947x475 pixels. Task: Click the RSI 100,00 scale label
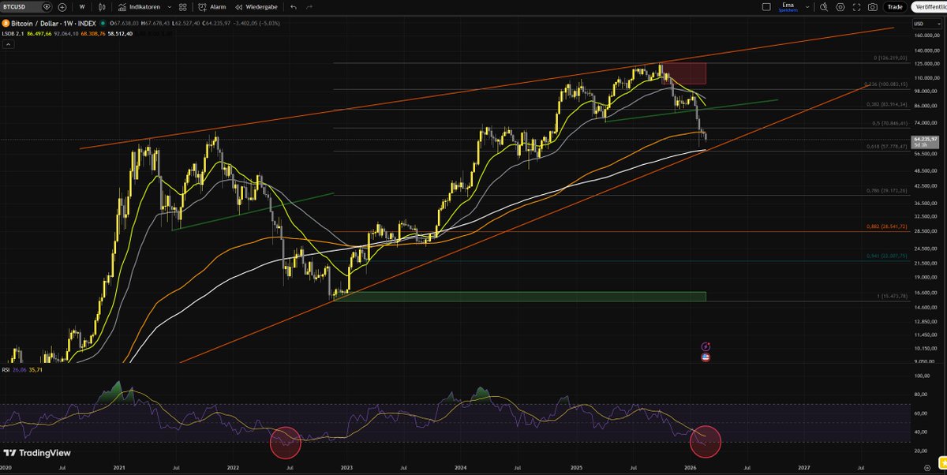tap(920, 376)
